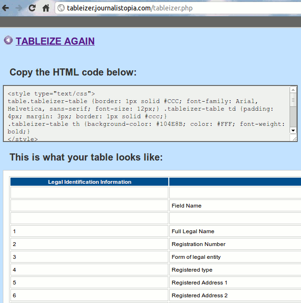This screenshot has height=303, width=301.
Task: Click row number 1 cell
Action: pyautogui.click(x=89, y=231)
